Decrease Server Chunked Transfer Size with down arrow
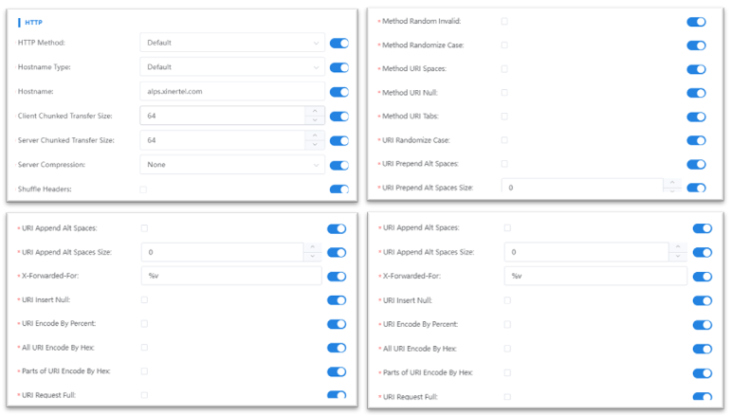 click(x=315, y=145)
